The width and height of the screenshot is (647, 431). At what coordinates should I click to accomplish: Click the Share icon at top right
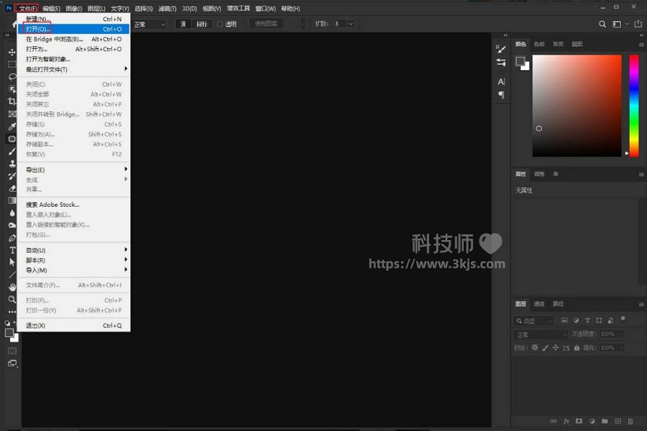coord(638,24)
